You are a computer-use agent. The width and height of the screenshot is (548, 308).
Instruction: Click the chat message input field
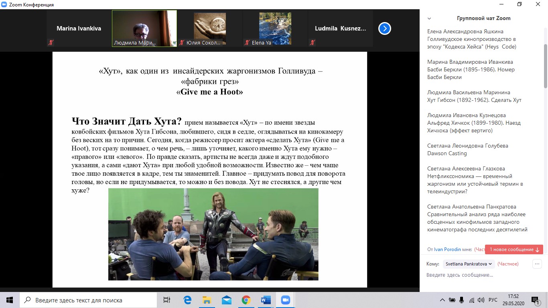[x=481, y=275]
